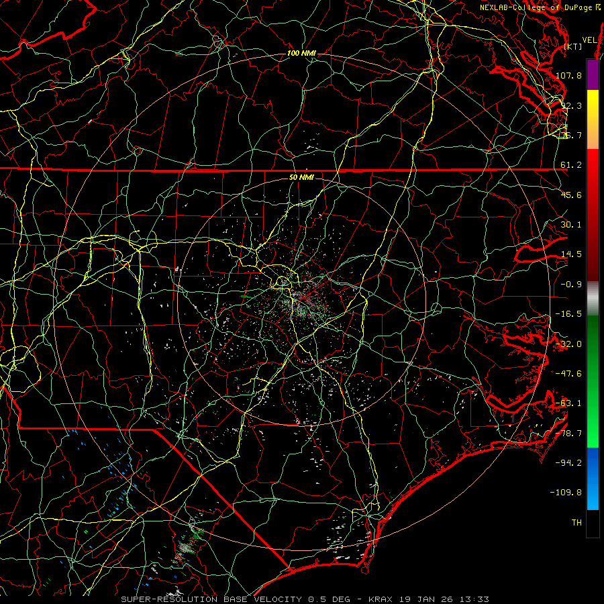The width and height of the screenshot is (604, 604).
Task: Click the purple segment of the velocity color bar
Action: point(593,75)
